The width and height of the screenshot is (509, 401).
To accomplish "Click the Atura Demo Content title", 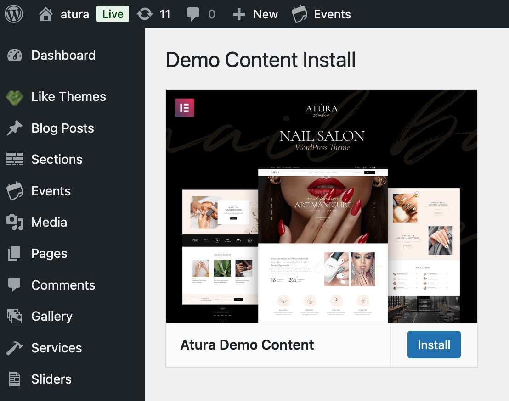I will [x=247, y=345].
